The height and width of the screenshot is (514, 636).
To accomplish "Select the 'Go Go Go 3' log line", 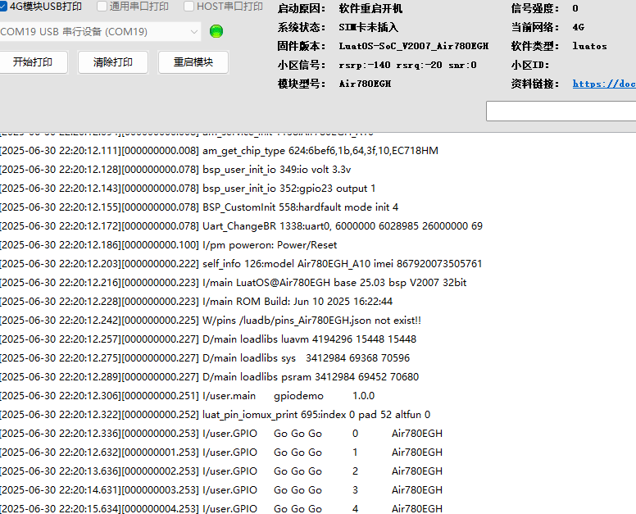I will tap(221, 490).
